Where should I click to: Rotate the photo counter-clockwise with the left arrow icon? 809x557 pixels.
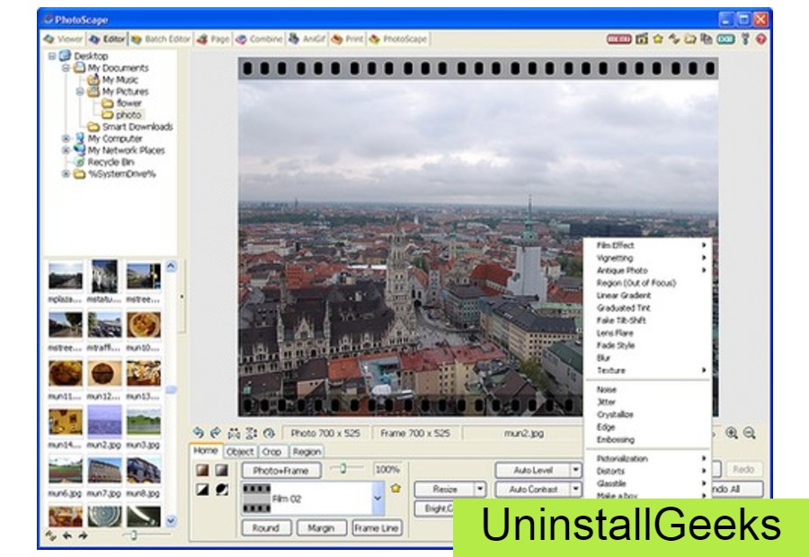coord(198,433)
